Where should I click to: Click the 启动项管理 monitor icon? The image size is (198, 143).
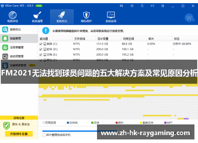[5, 56]
